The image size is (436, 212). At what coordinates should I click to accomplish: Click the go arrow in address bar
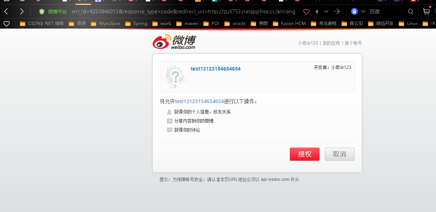(x=336, y=12)
